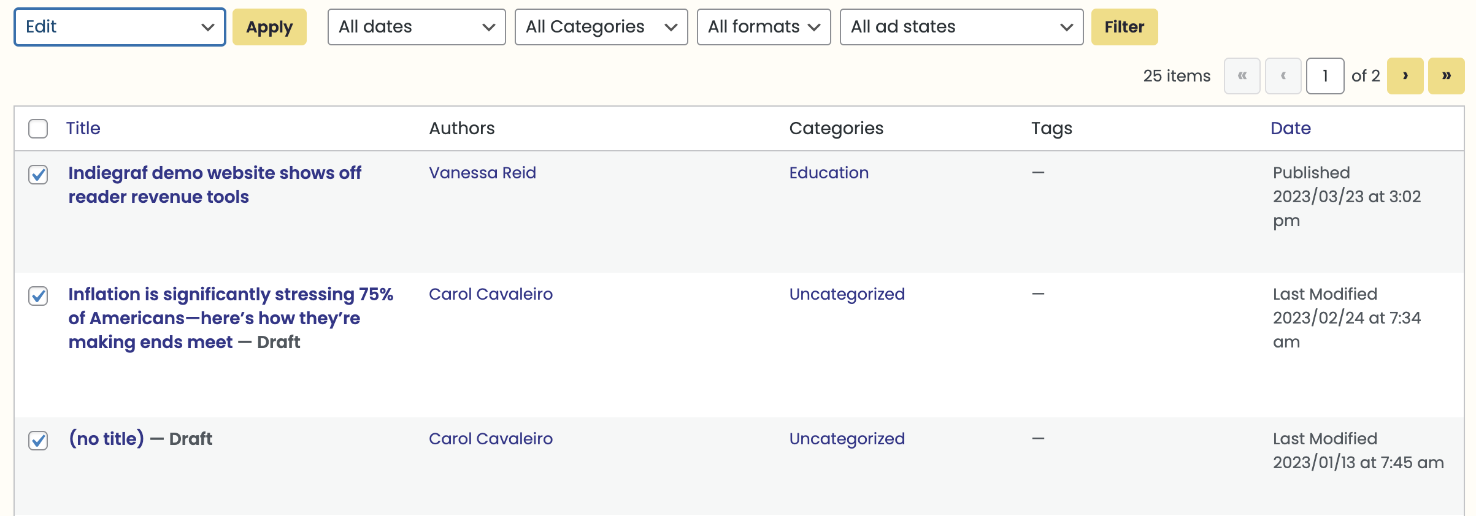
Task: Open the Education category link
Action: pos(829,173)
